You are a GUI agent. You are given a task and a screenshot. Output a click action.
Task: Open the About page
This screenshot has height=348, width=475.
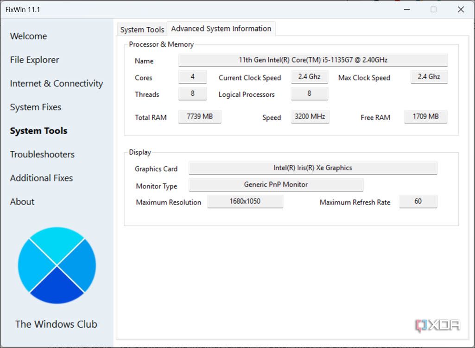22,202
